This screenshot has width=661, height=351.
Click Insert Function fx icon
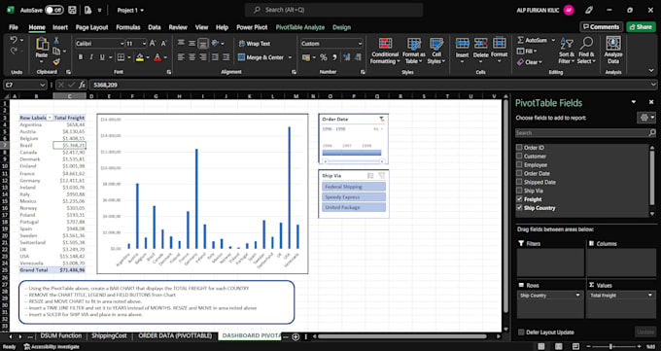(83, 85)
